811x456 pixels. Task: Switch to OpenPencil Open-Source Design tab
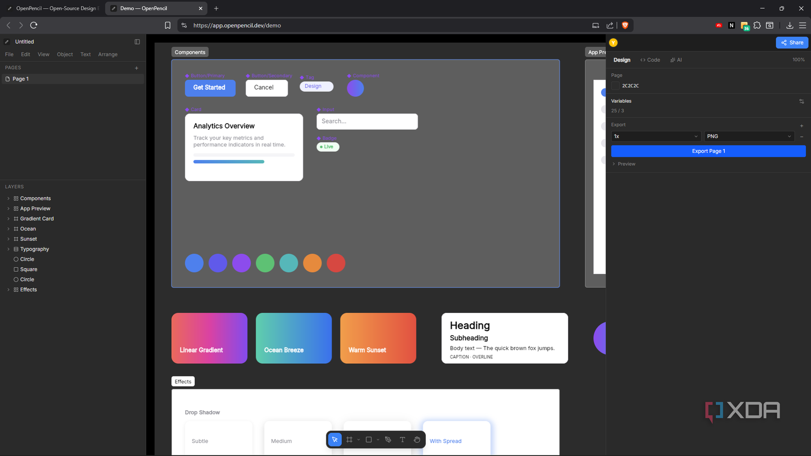coord(53,8)
